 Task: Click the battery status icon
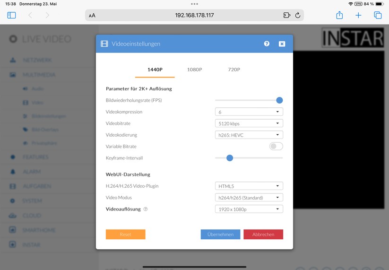[380, 4]
